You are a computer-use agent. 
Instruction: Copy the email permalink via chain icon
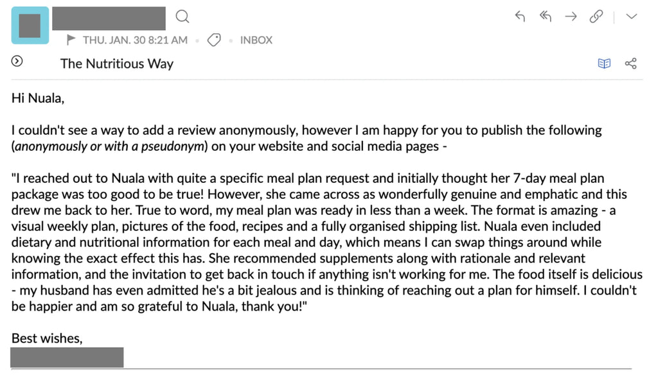coord(596,17)
